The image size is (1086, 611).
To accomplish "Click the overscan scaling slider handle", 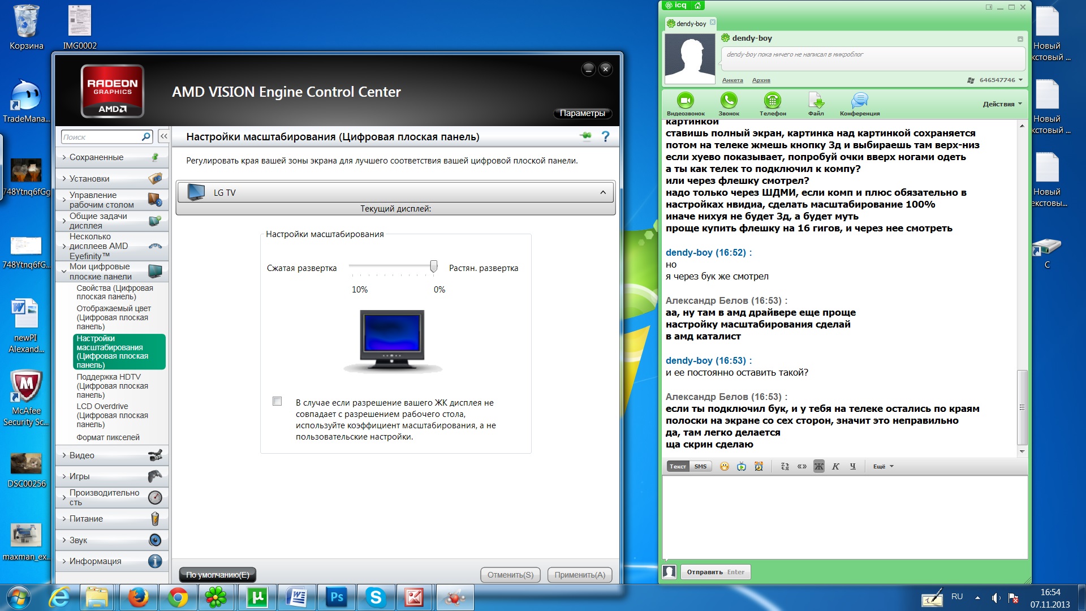I will click(x=434, y=266).
